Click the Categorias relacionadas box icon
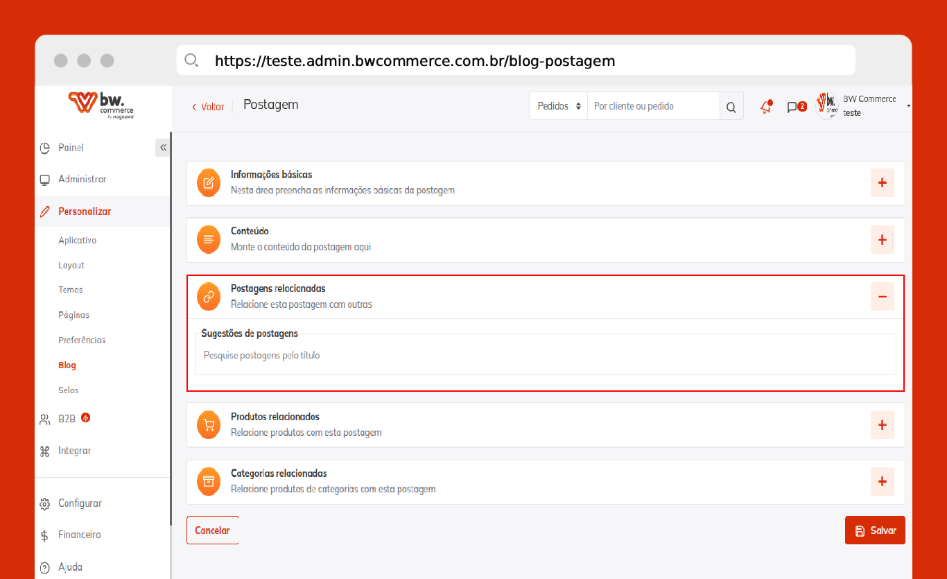947x579 pixels. [209, 481]
